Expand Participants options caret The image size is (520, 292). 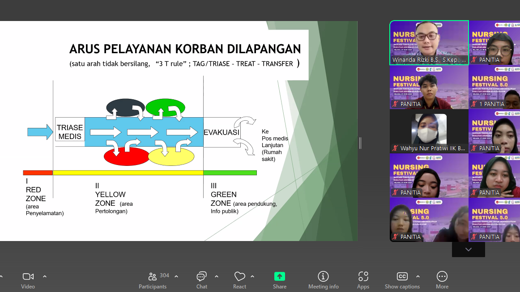pos(176,276)
